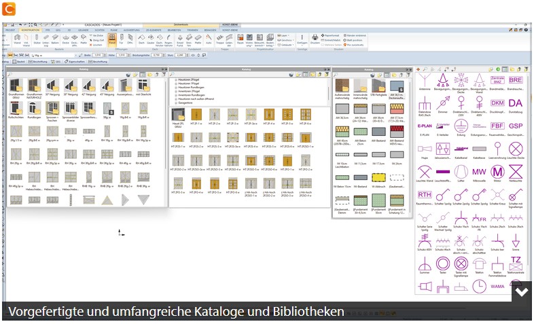Select the Tür door tool

121,39
